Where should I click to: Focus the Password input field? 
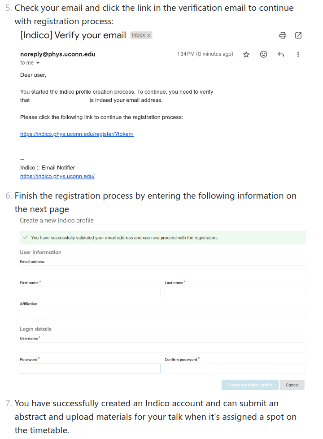pos(90,369)
